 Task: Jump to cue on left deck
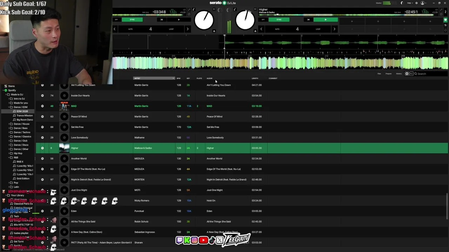point(161,20)
